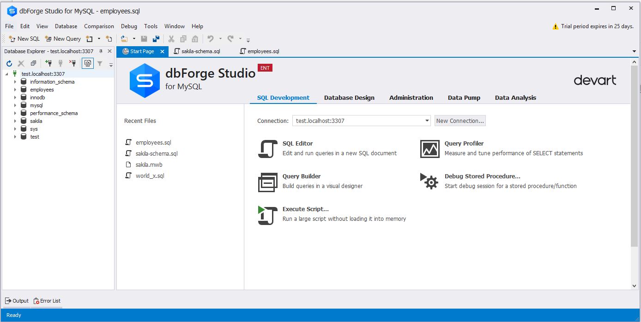Open recent file world_x.sql
The height and width of the screenshot is (322, 641).
tap(150, 176)
